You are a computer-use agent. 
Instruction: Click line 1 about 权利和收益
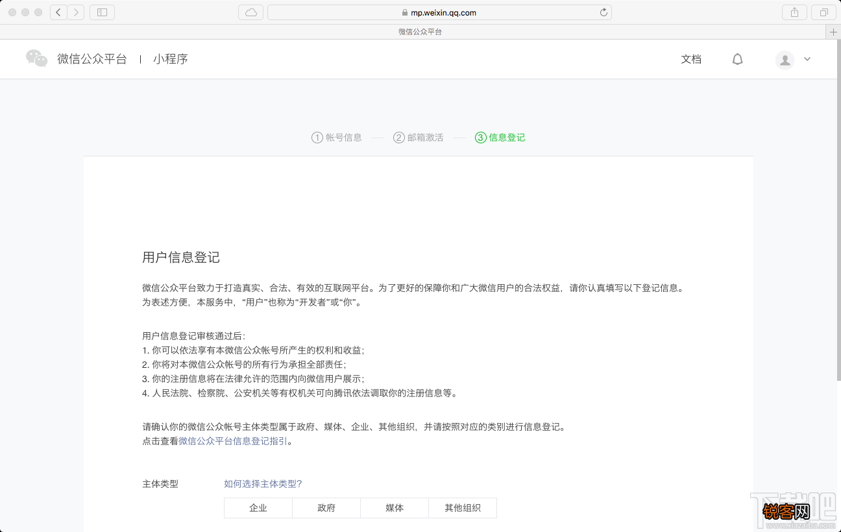click(x=253, y=350)
